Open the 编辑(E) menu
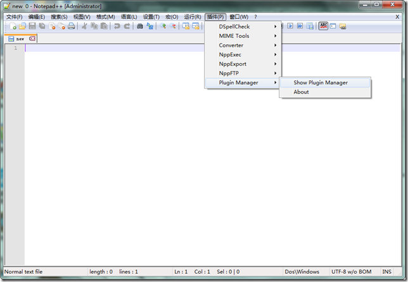 (x=37, y=17)
